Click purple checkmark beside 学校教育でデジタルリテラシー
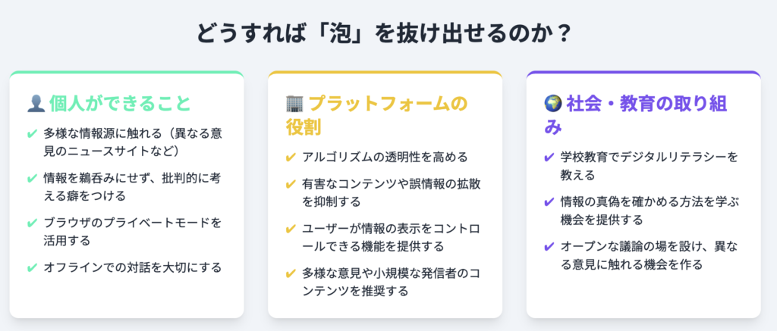 coord(549,158)
